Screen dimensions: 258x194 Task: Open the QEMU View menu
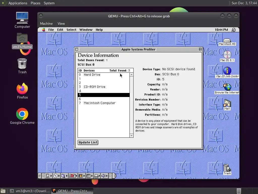click(61, 23)
